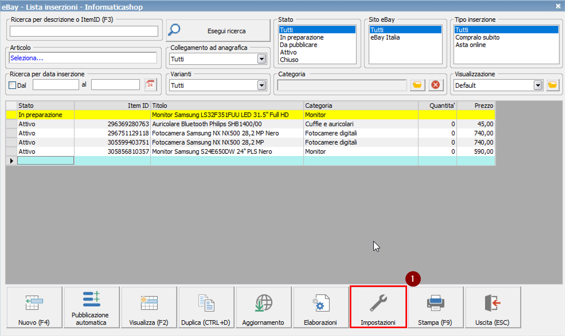Screen dimensions: 565x336
Task: Click Cuffie e auricolari category cell
Action: tap(361, 124)
